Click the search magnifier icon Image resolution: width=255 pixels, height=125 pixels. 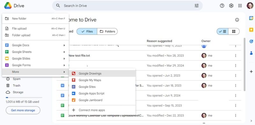tap(58, 6)
